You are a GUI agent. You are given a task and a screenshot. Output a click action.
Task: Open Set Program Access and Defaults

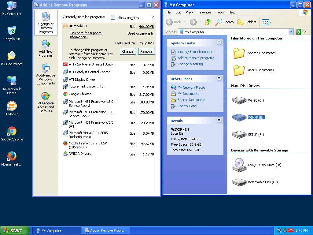tap(46, 103)
